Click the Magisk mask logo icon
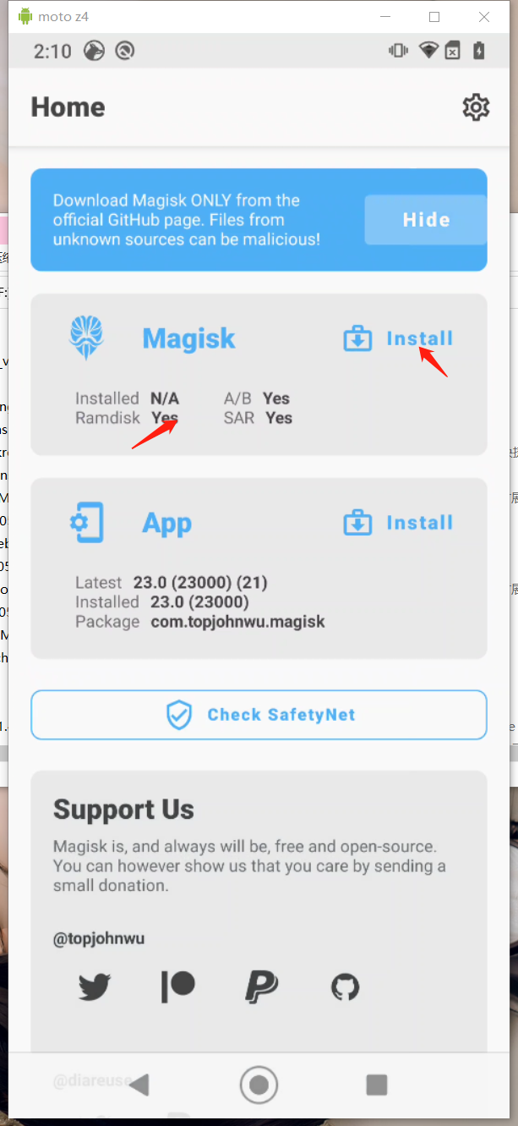The height and width of the screenshot is (1126, 518). pos(86,338)
